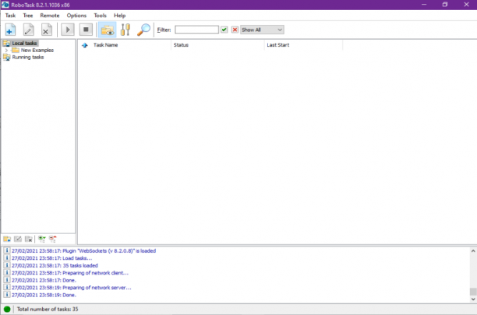Click the log scrollbar up arrow

[x=473, y=251]
